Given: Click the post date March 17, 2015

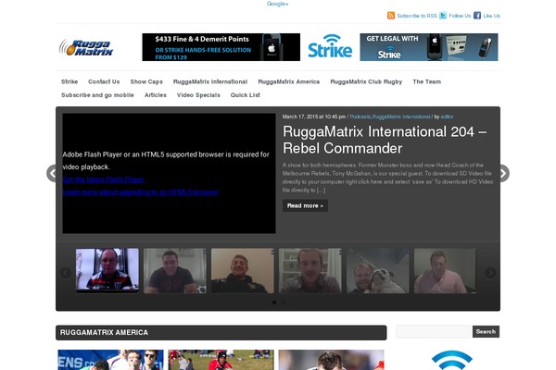Looking at the screenshot, I should (314, 117).
